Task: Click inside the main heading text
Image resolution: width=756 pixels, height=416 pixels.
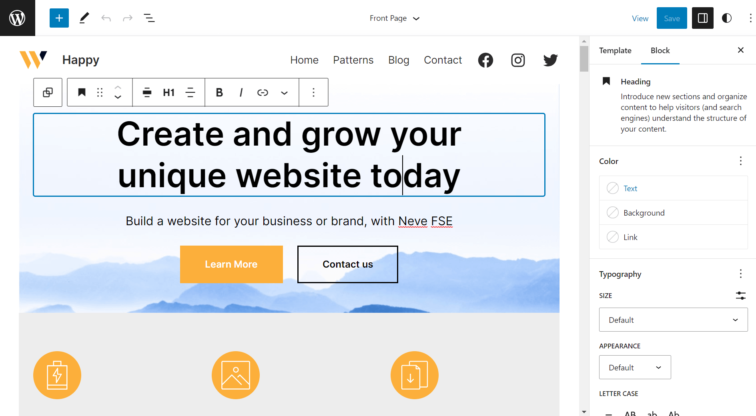Action: coord(289,155)
